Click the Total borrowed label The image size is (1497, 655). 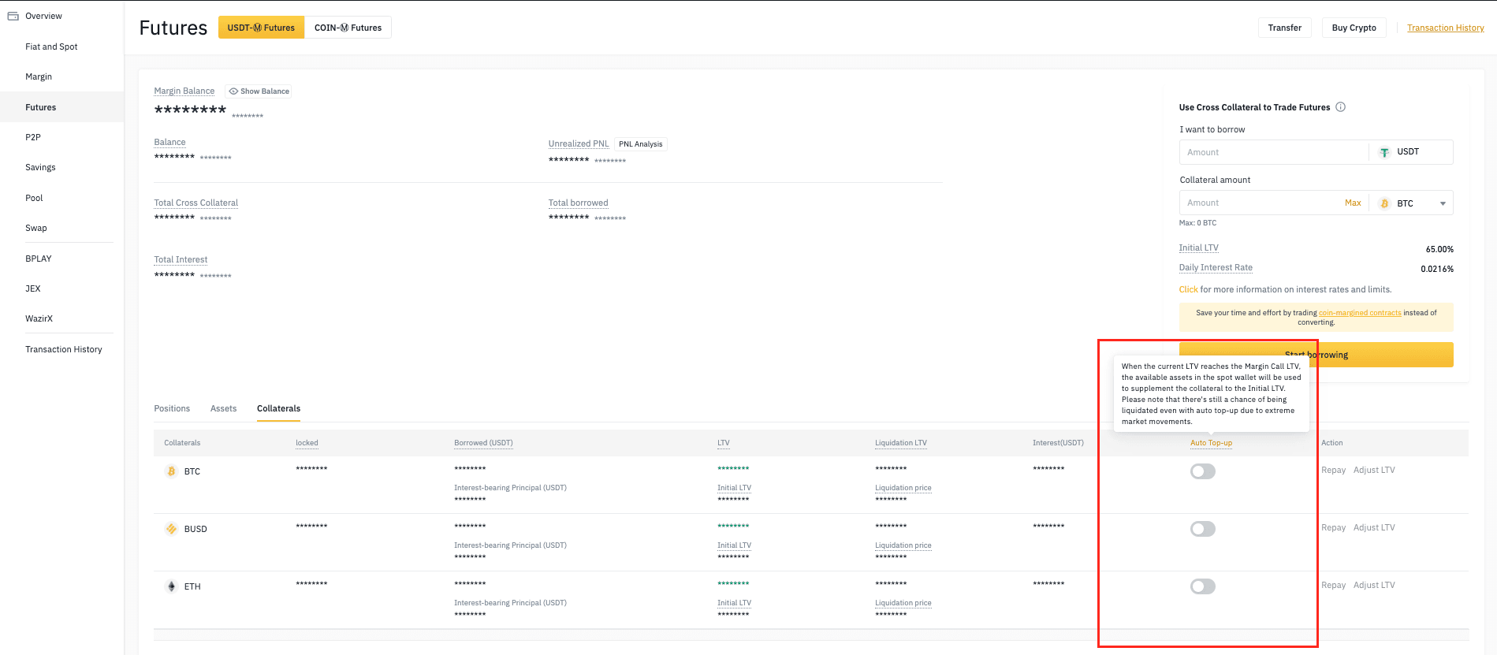pos(578,203)
